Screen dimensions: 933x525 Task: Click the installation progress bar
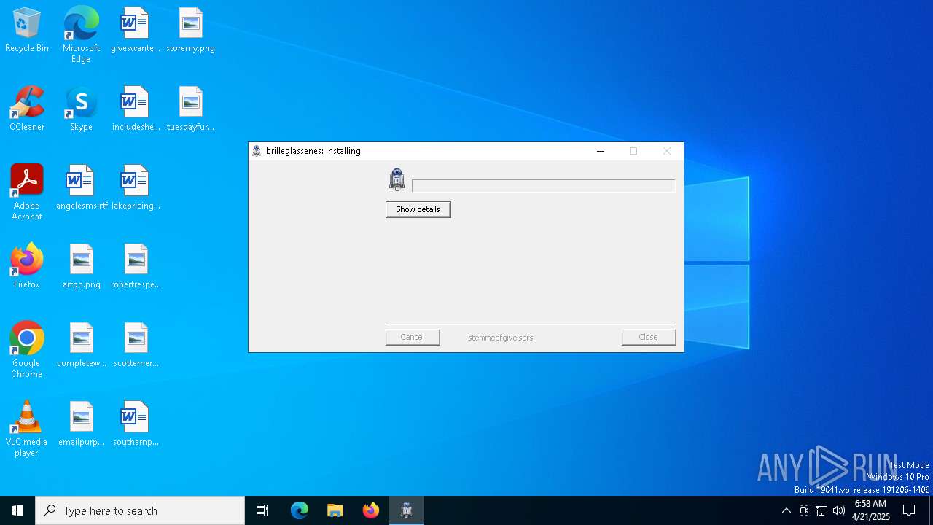tap(543, 186)
